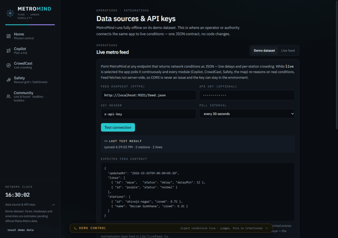Expand the Demo Control chevron
This screenshot has width=338, height=238.
pos(267,228)
